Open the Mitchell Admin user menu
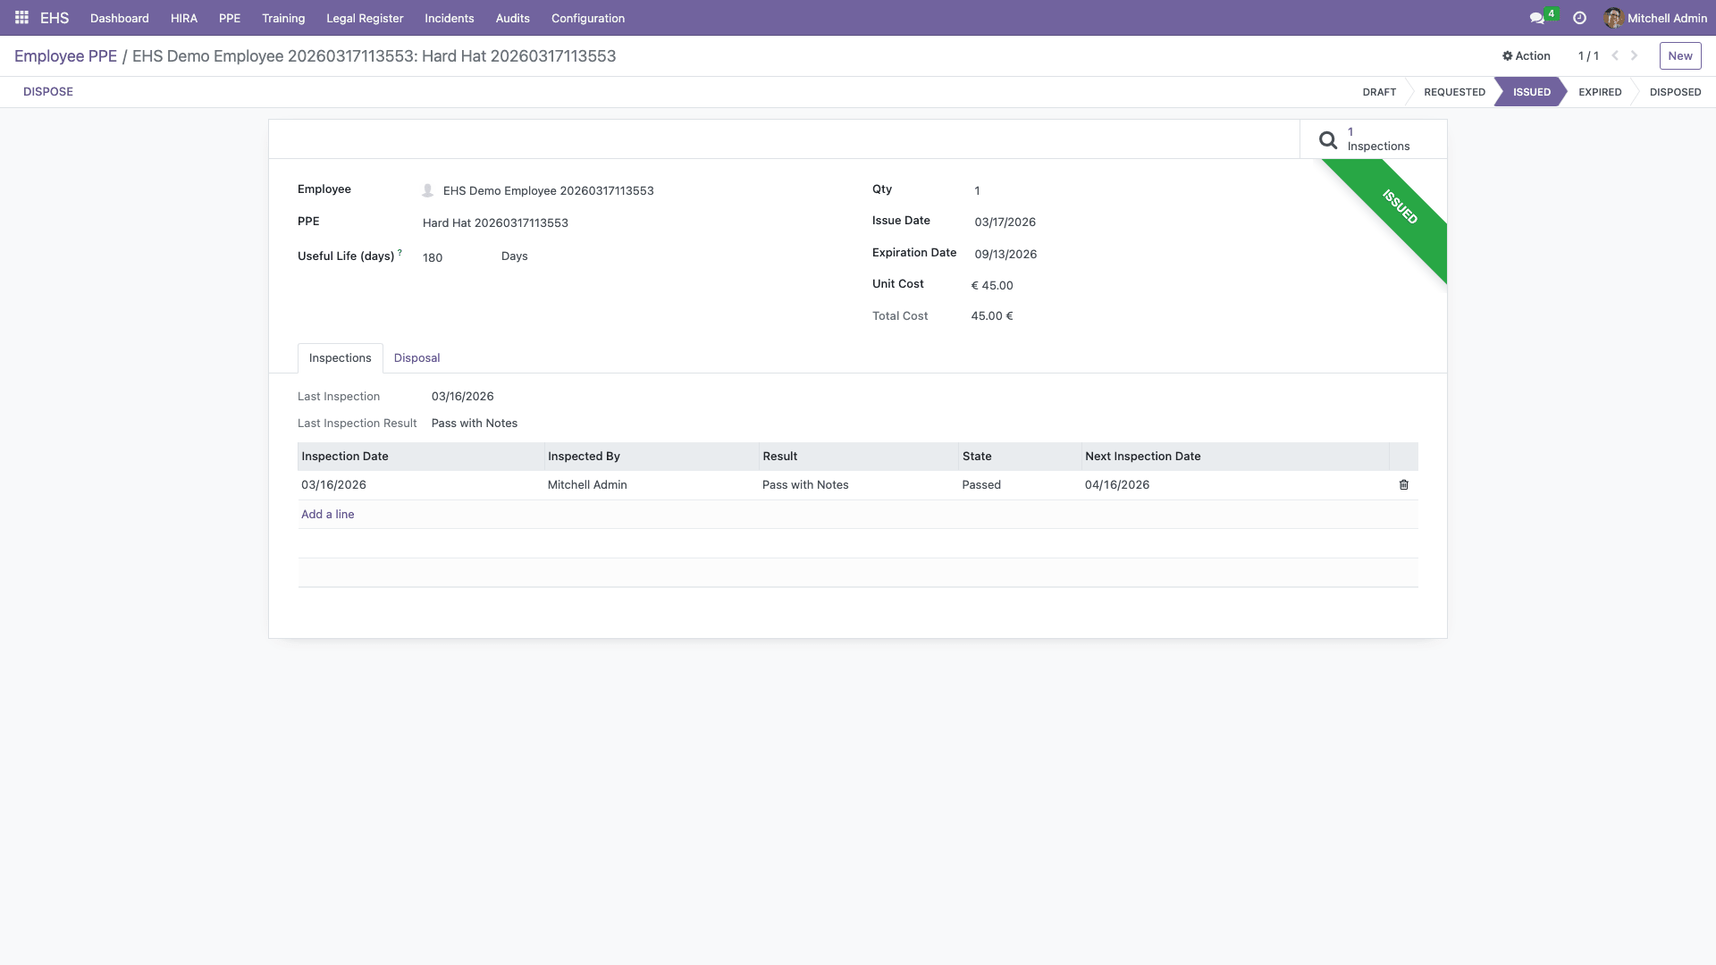This screenshot has width=1716, height=965. point(1655,18)
